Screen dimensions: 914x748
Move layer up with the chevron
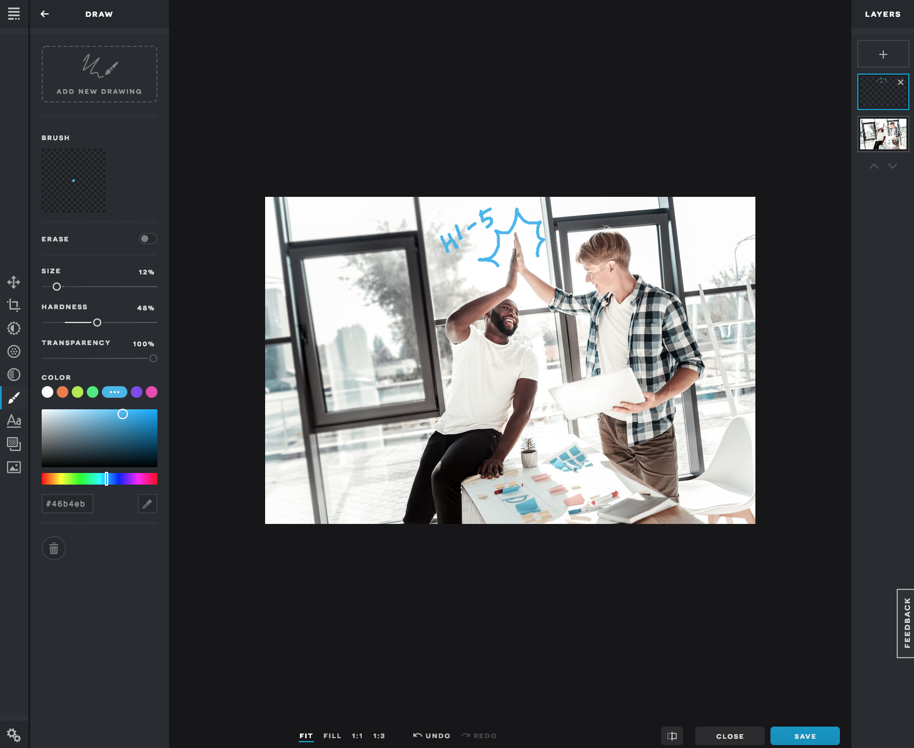[x=874, y=166]
